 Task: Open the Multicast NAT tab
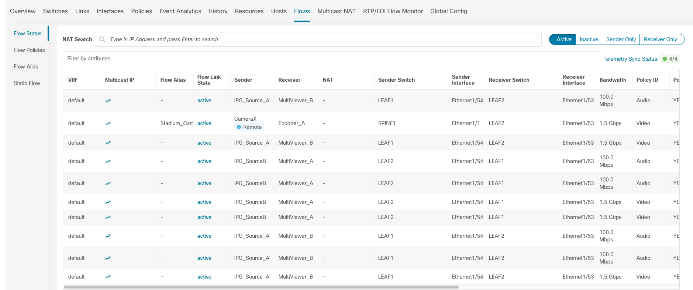[336, 11]
